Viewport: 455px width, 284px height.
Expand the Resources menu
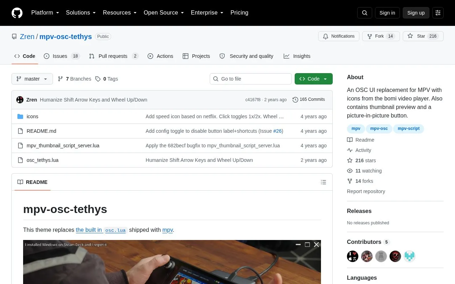pyautogui.click(x=120, y=13)
